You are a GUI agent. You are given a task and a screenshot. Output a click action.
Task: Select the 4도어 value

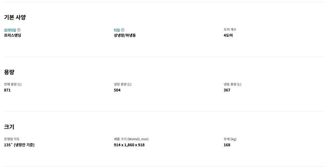pyautogui.click(x=228, y=35)
